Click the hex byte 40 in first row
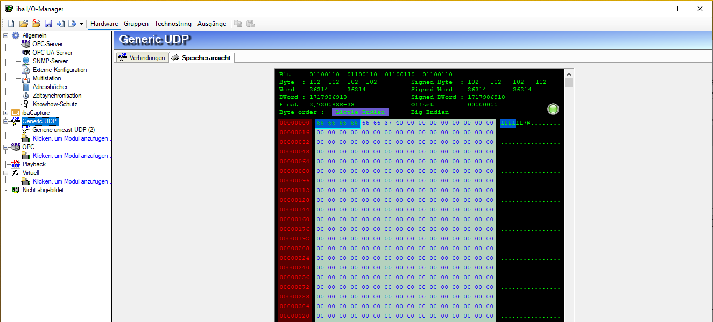This screenshot has width=713, height=322. (399, 123)
